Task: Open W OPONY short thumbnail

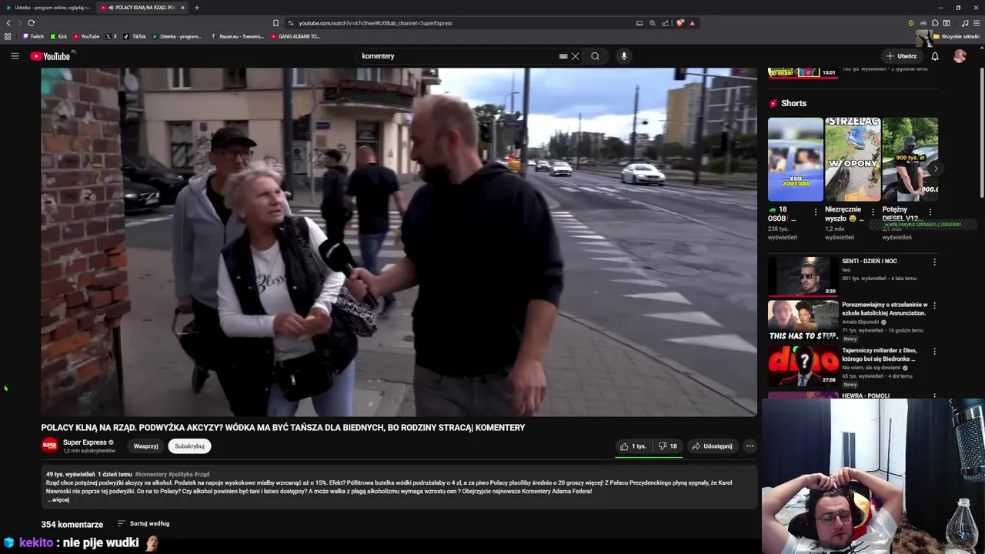Action: click(853, 159)
